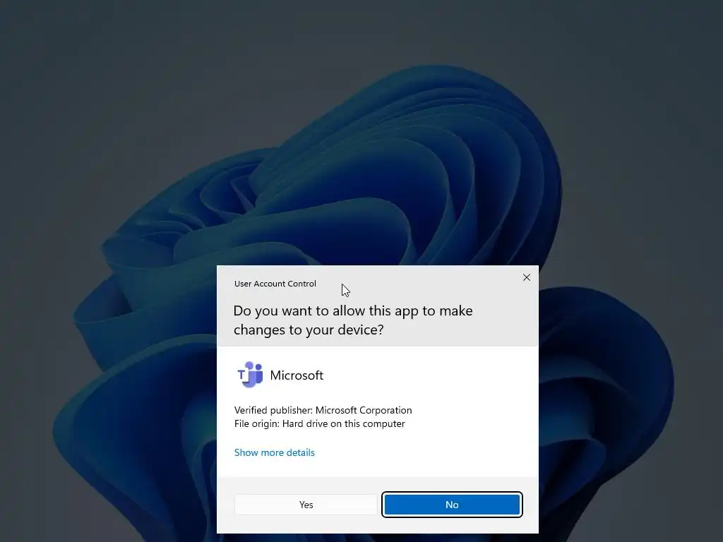The image size is (723, 542).
Task: Click No to deny the app changes
Action: [452, 505]
